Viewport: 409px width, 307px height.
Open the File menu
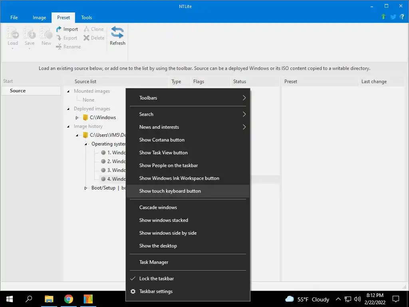[14, 18]
